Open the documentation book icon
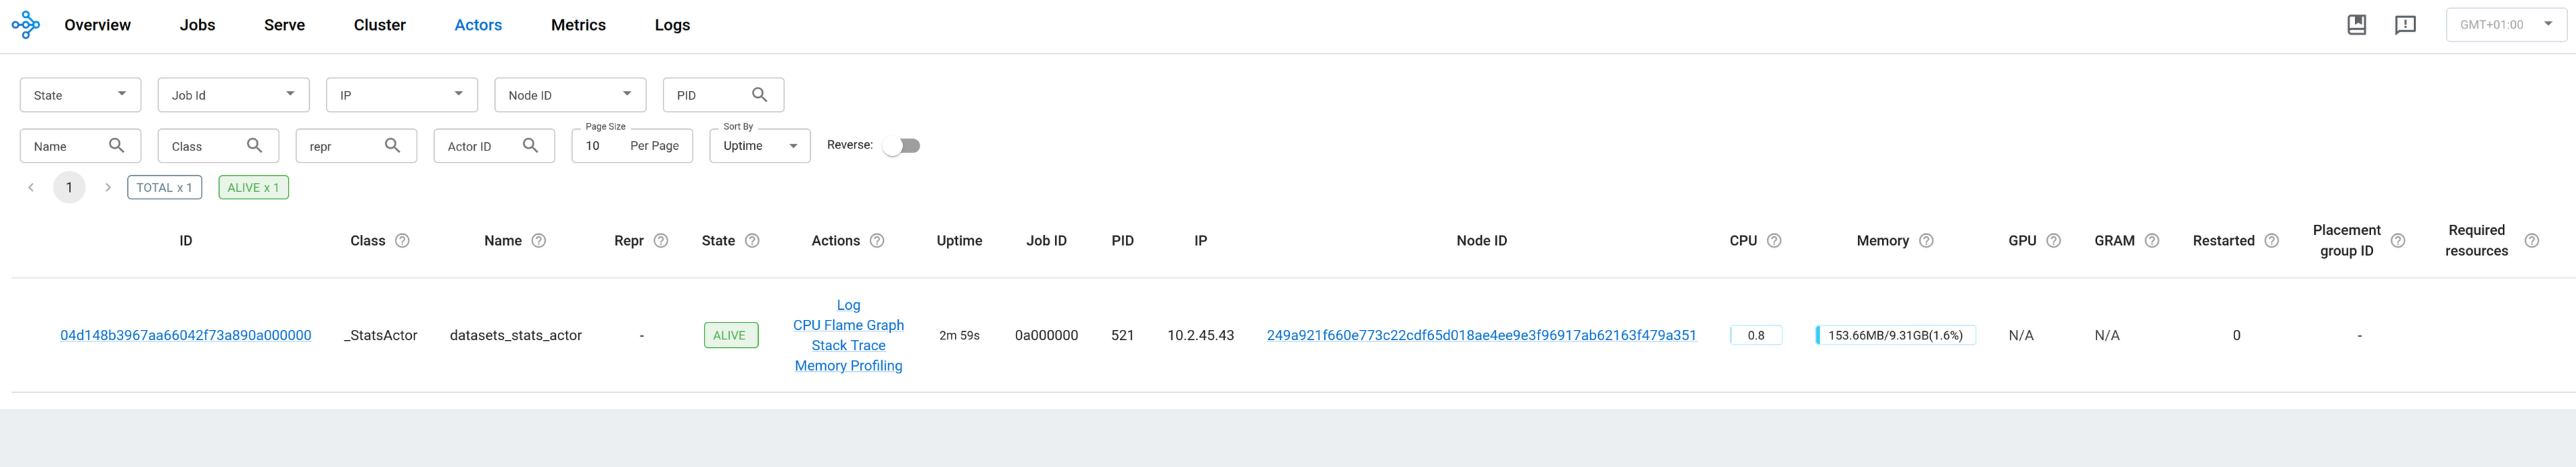This screenshot has height=467, width=2576. 2356,25
